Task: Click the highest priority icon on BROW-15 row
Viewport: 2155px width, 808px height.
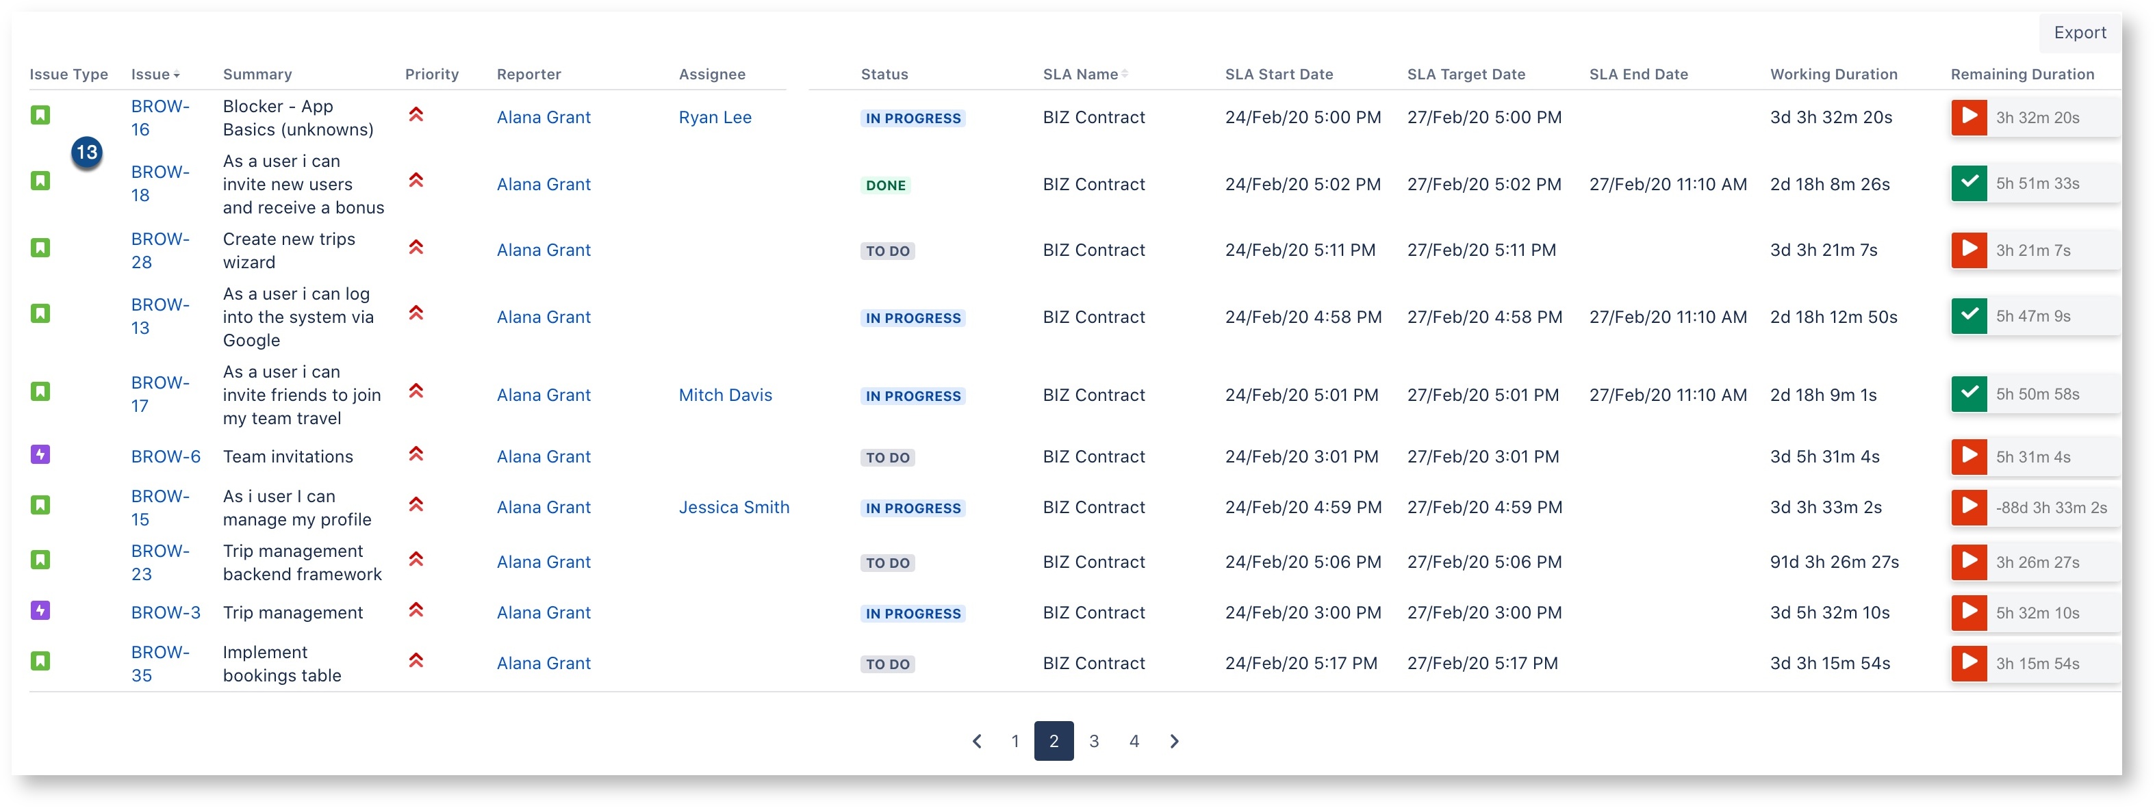Action: 417,505
